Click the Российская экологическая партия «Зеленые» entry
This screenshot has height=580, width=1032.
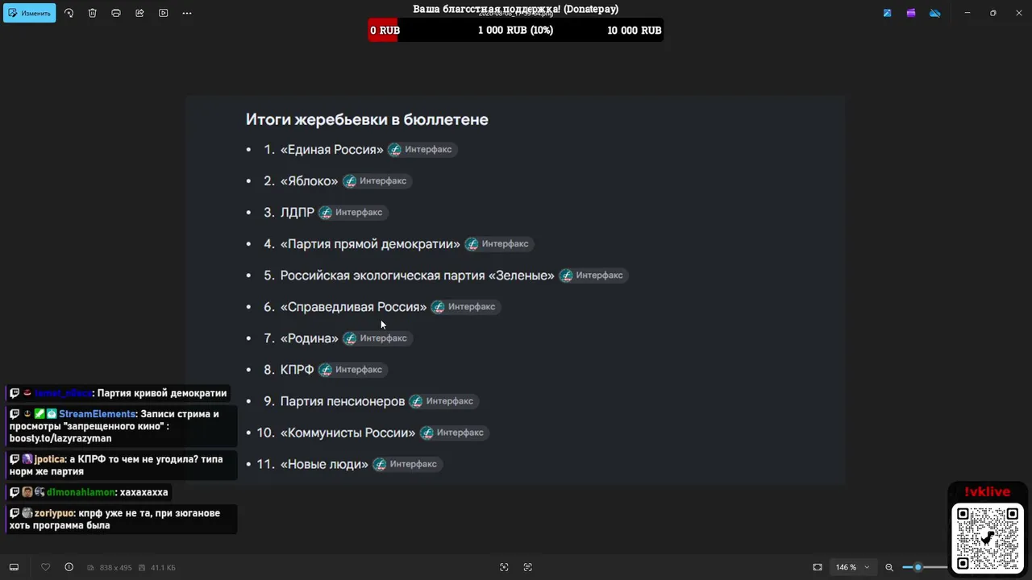point(418,275)
